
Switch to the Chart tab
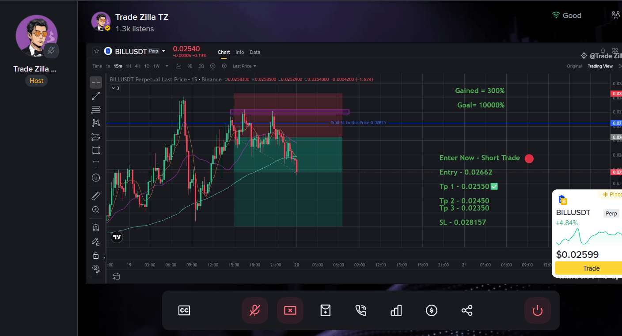pyautogui.click(x=224, y=52)
